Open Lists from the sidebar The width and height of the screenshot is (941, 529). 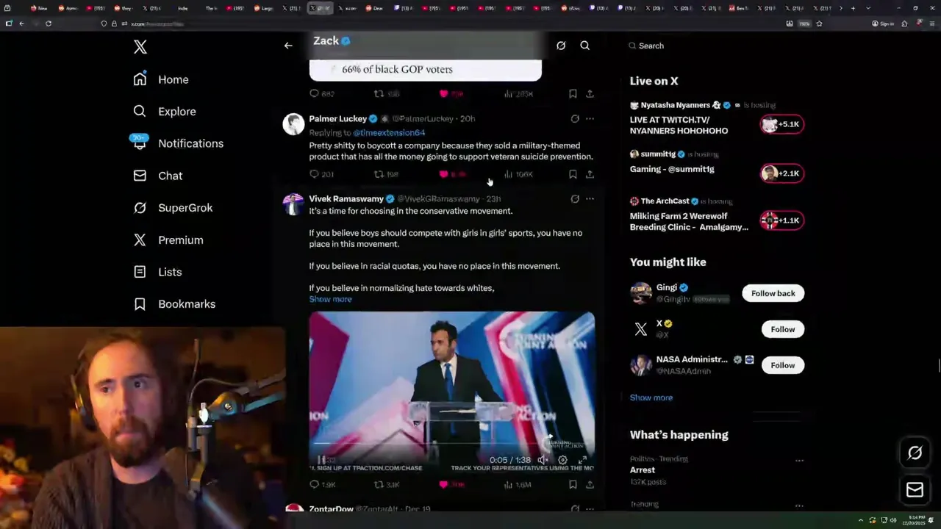157,272
